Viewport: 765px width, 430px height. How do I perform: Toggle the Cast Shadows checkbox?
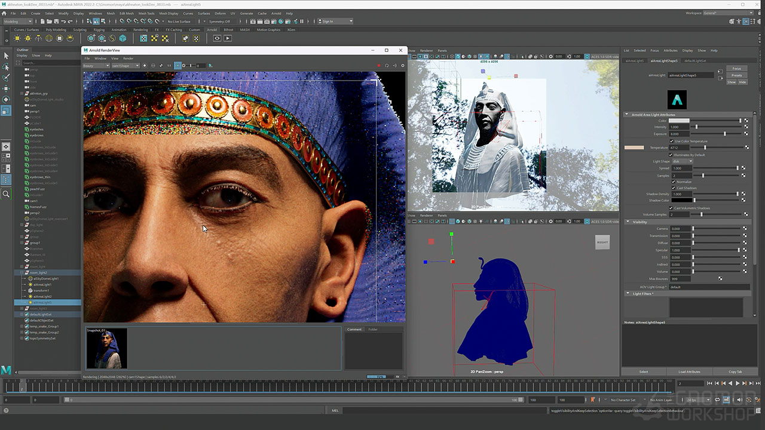coord(672,188)
